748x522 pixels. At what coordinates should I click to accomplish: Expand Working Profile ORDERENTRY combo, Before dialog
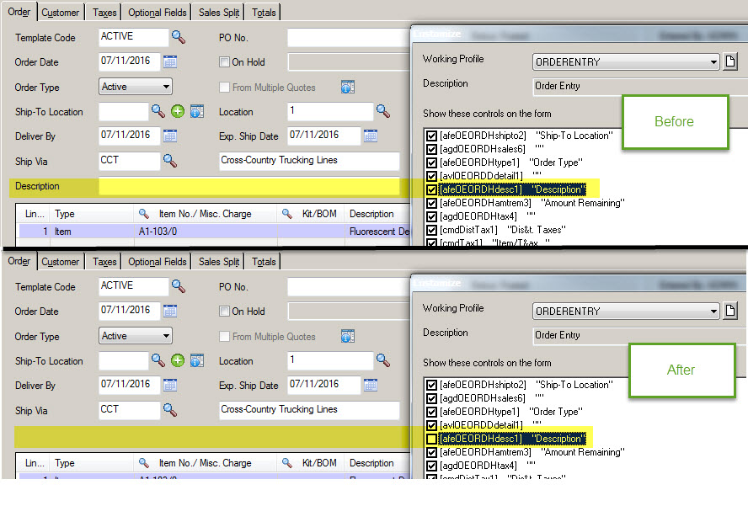pyautogui.click(x=713, y=62)
